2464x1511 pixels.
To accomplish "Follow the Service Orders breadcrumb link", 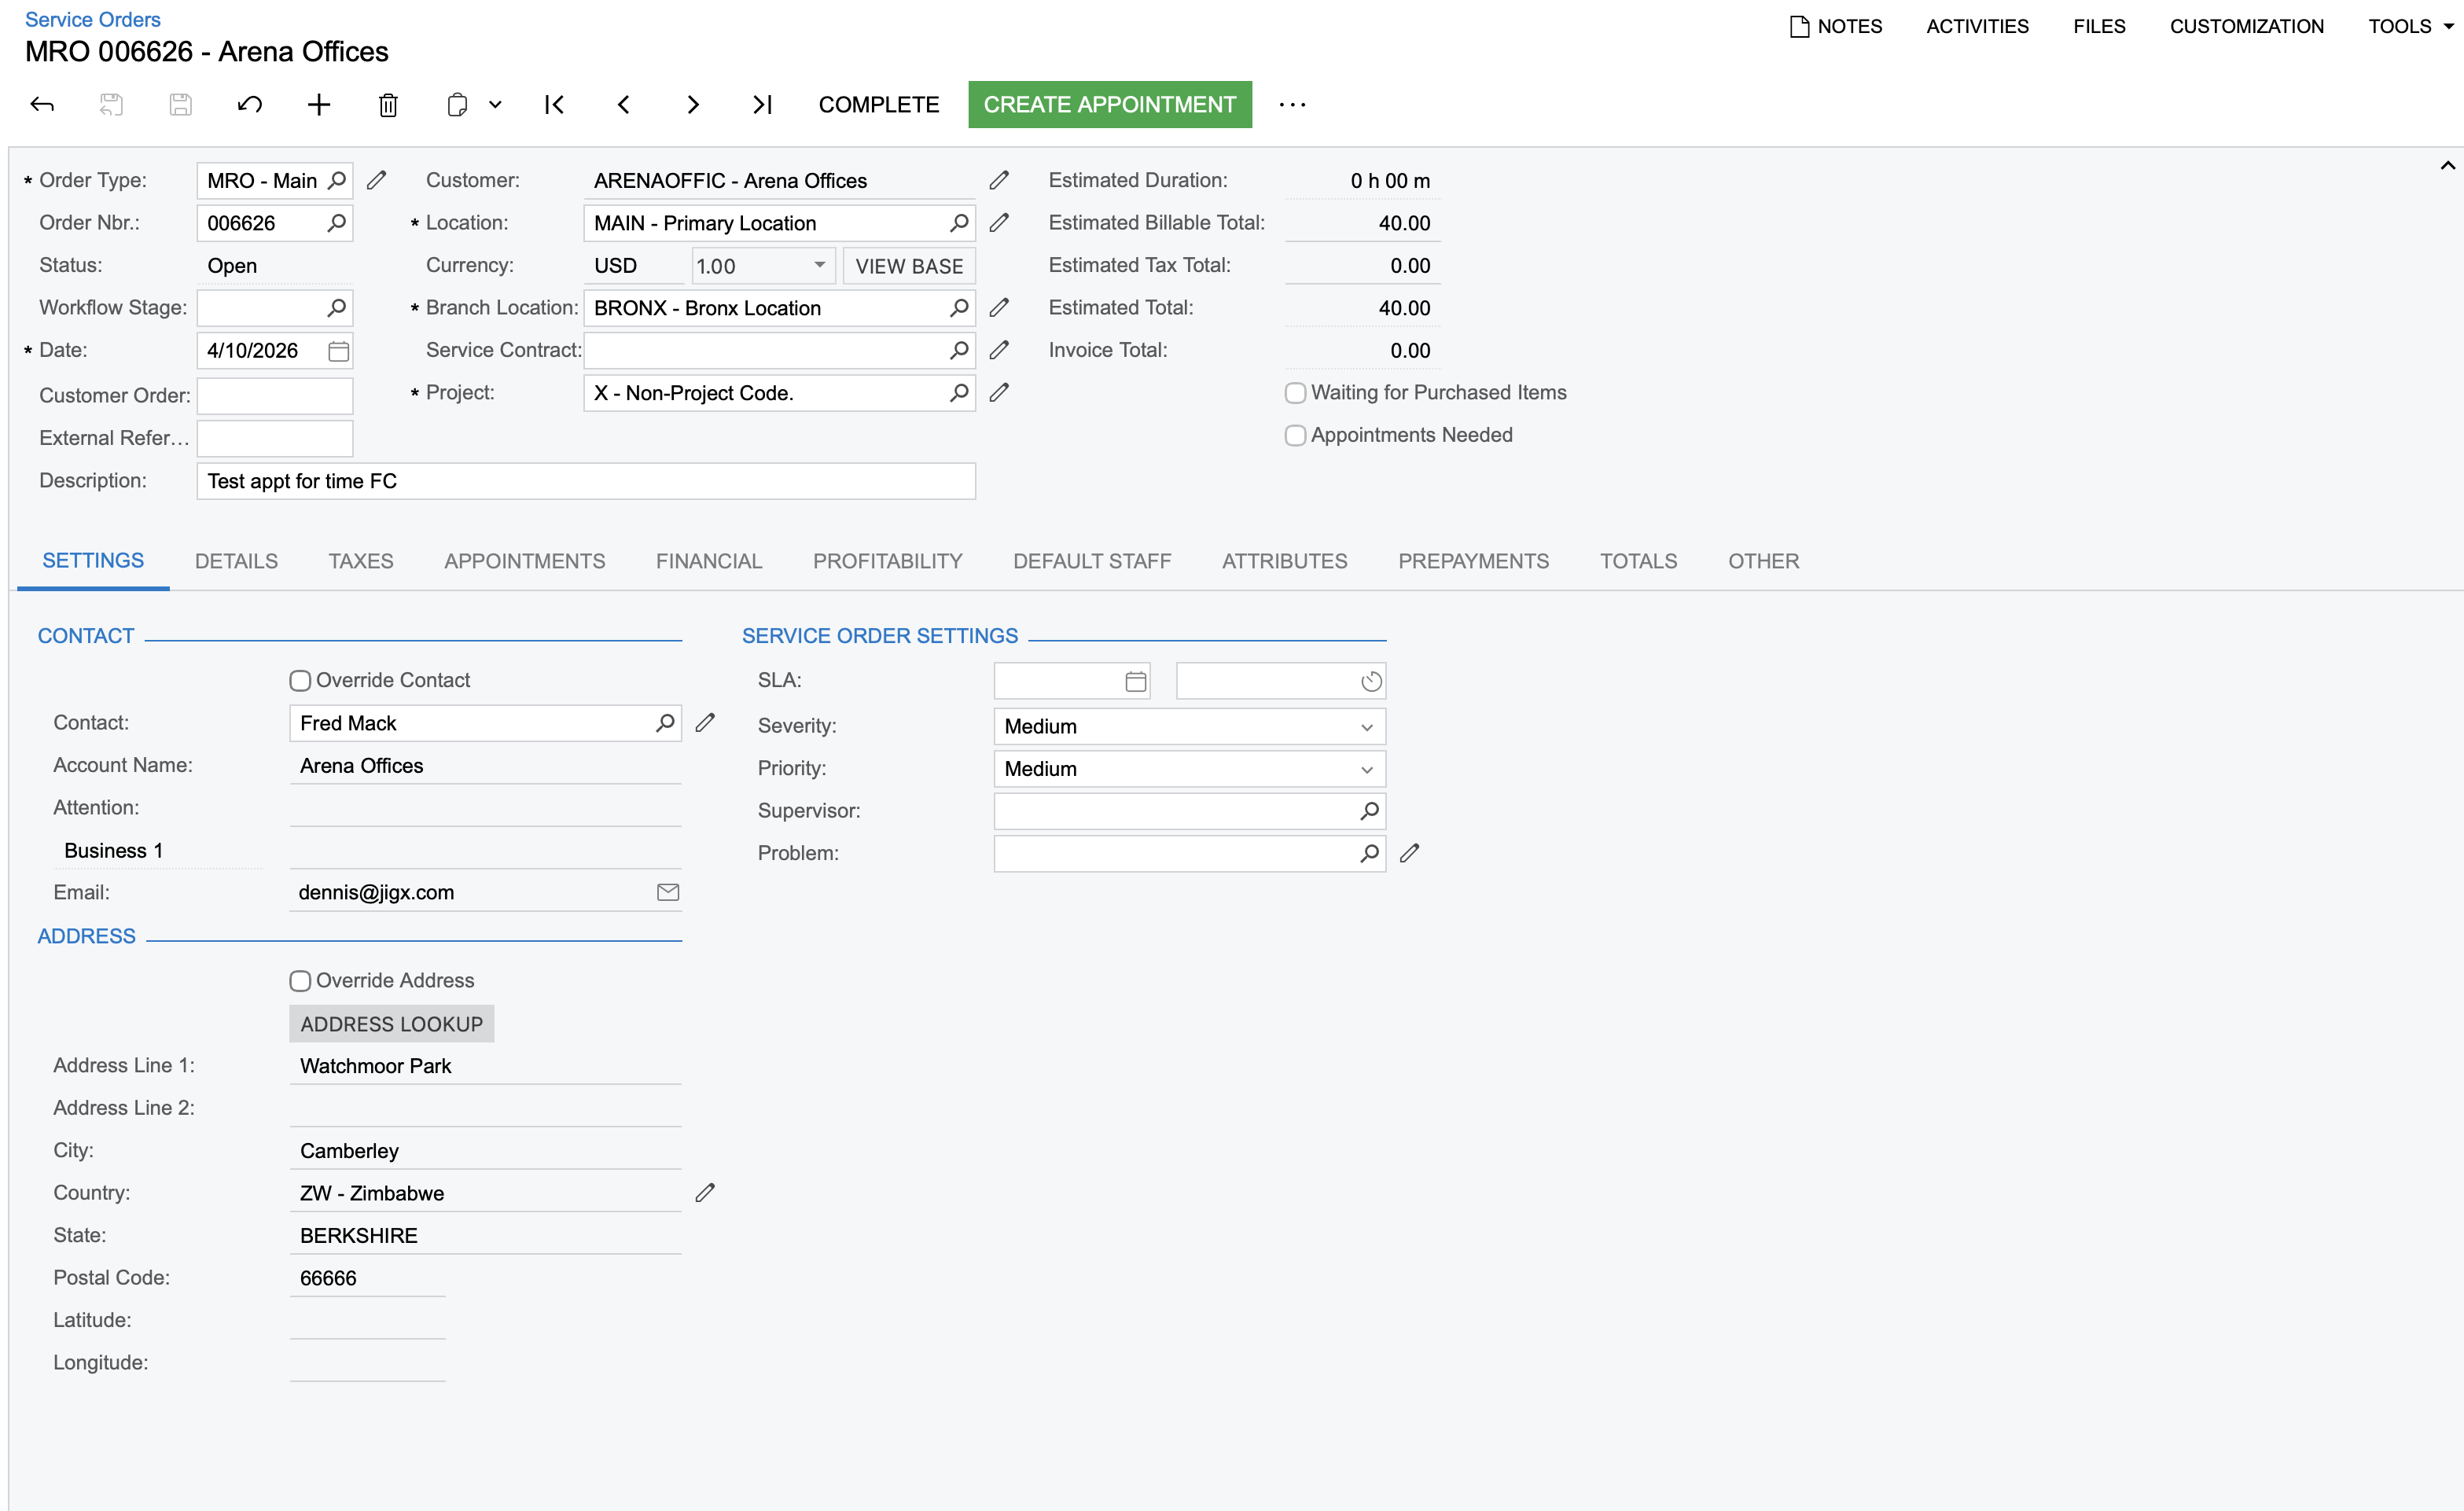I will tap(92, 19).
